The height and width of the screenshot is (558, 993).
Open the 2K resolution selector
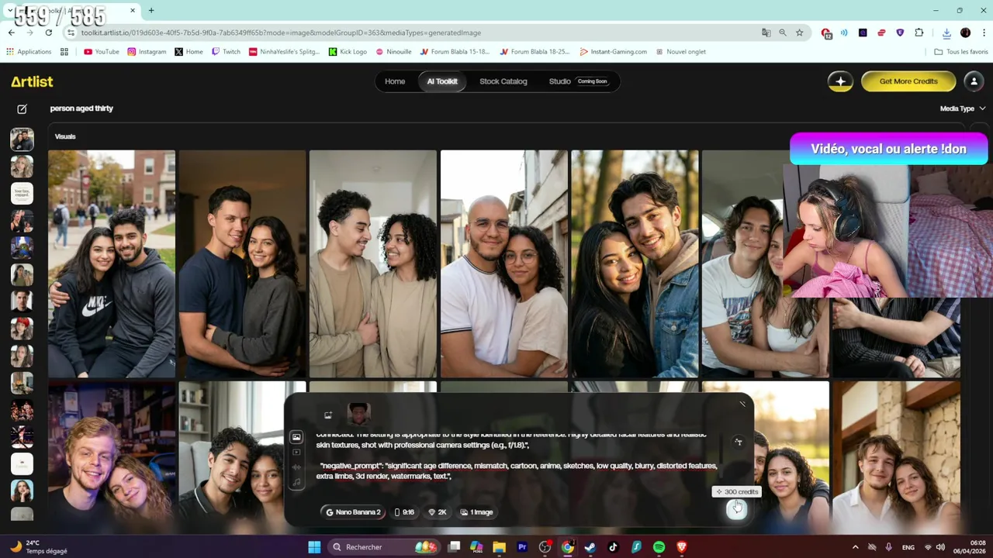[438, 512]
